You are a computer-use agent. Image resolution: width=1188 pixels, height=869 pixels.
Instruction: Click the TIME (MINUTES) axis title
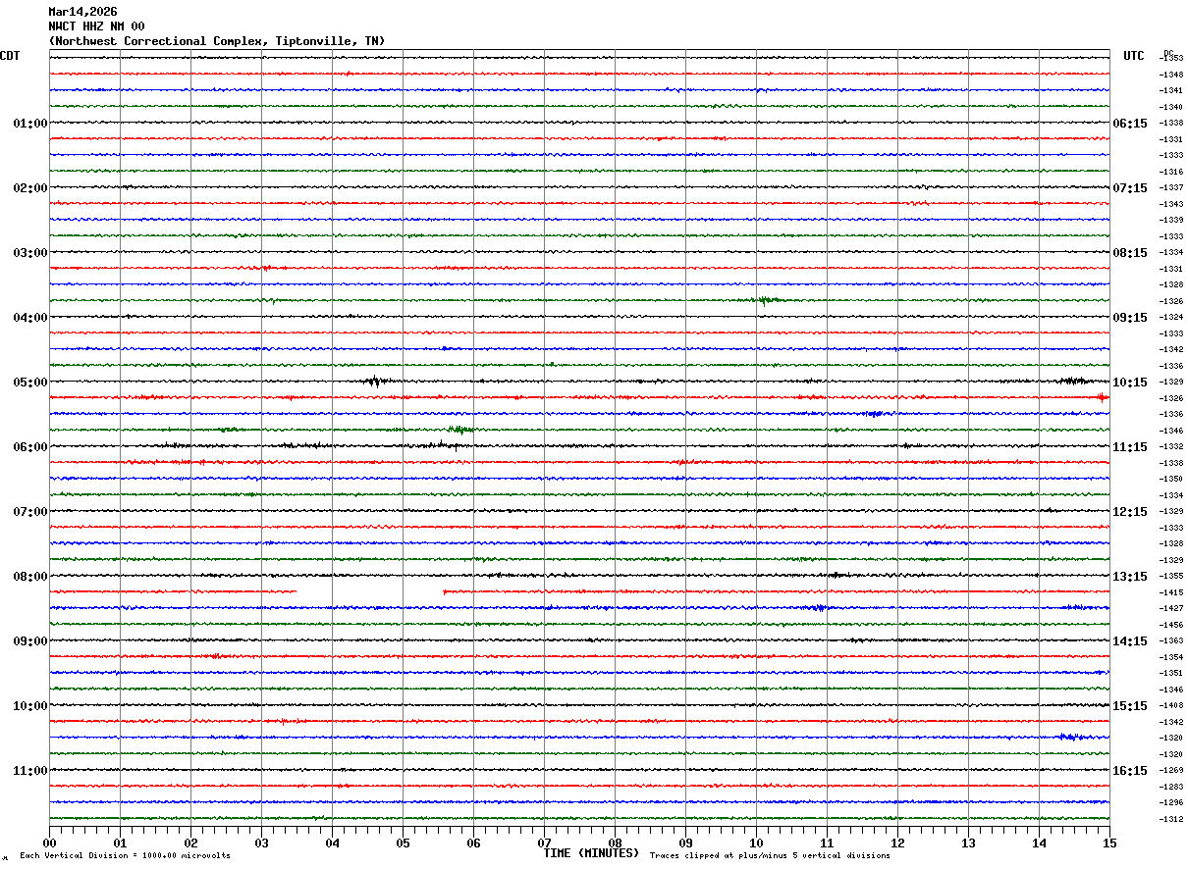pyautogui.click(x=591, y=853)
